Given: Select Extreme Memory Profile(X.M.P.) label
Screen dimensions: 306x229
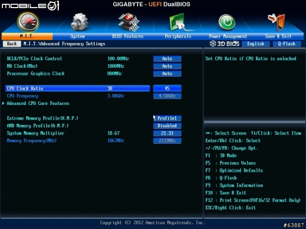Looking at the screenshot, I should coord(43,118).
